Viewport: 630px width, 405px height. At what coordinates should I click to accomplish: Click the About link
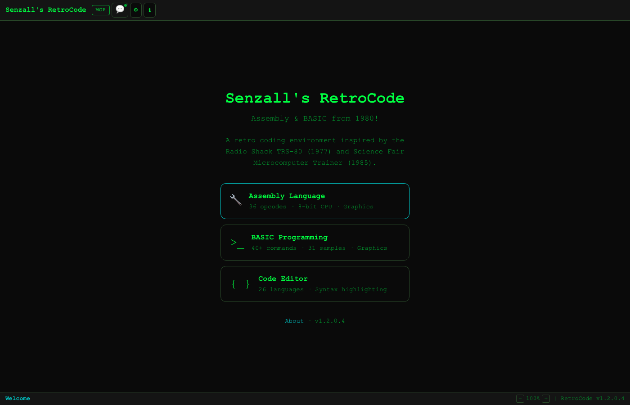point(294,321)
